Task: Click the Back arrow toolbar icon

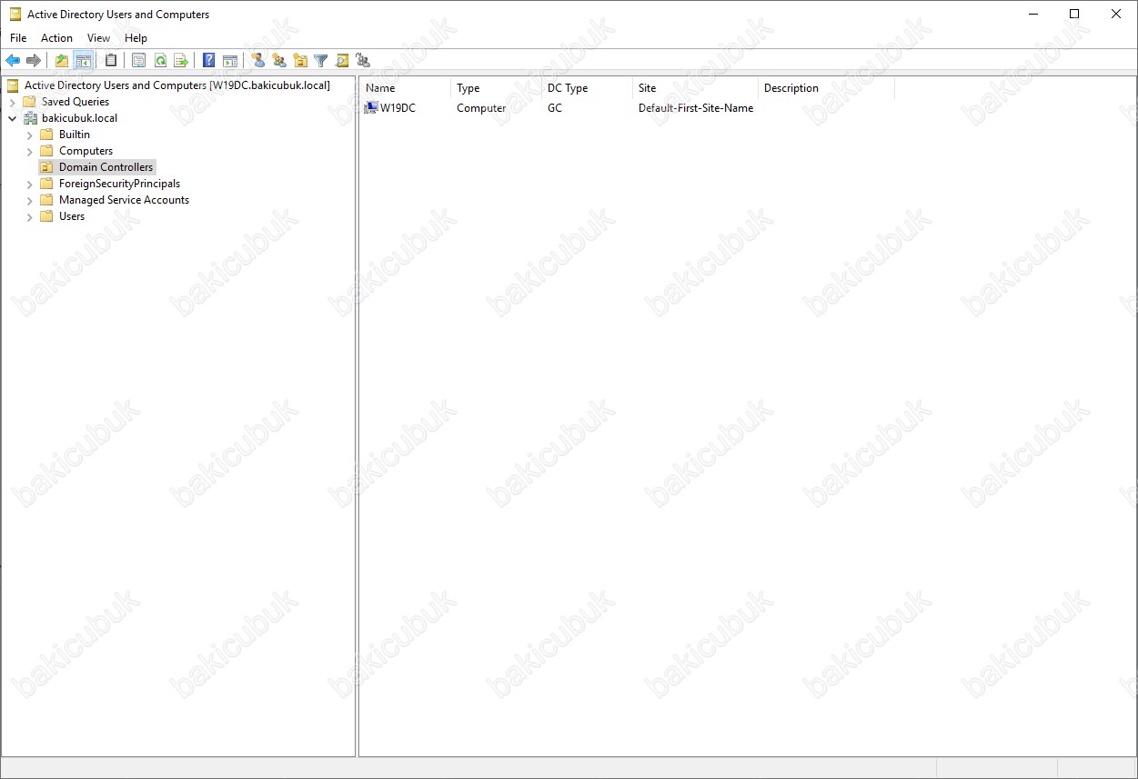Action: pyautogui.click(x=13, y=61)
